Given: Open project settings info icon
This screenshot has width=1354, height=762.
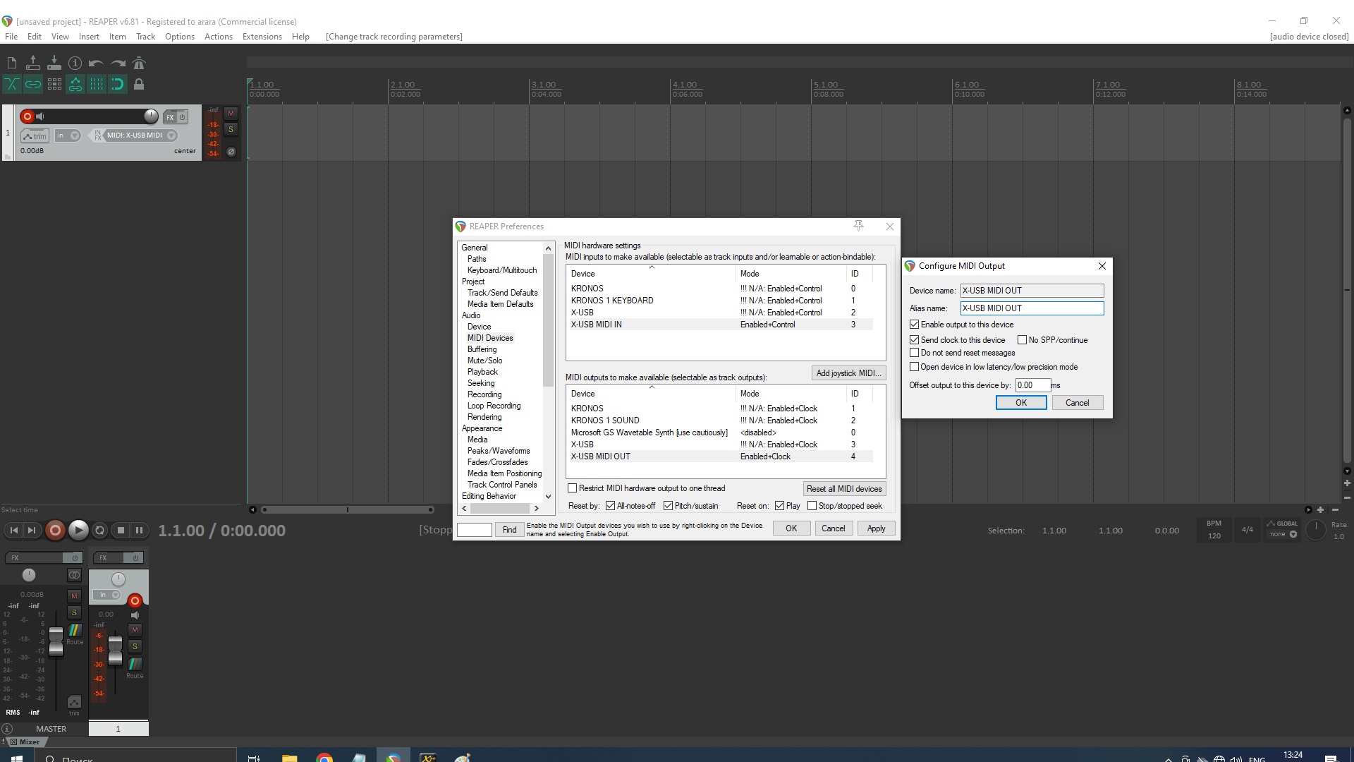Looking at the screenshot, I should [x=75, y=64].
